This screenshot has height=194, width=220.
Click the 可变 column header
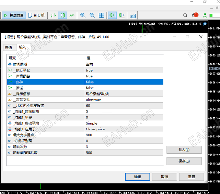point(46,58)
